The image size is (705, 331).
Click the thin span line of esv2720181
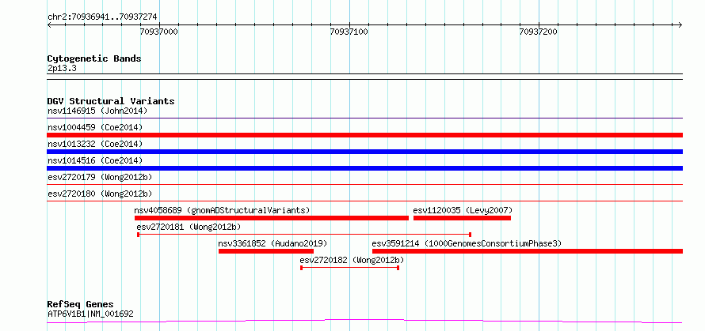[x=304, y=234]
